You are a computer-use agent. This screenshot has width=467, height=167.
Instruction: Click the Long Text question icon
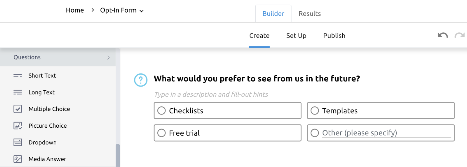click(18, 92)
